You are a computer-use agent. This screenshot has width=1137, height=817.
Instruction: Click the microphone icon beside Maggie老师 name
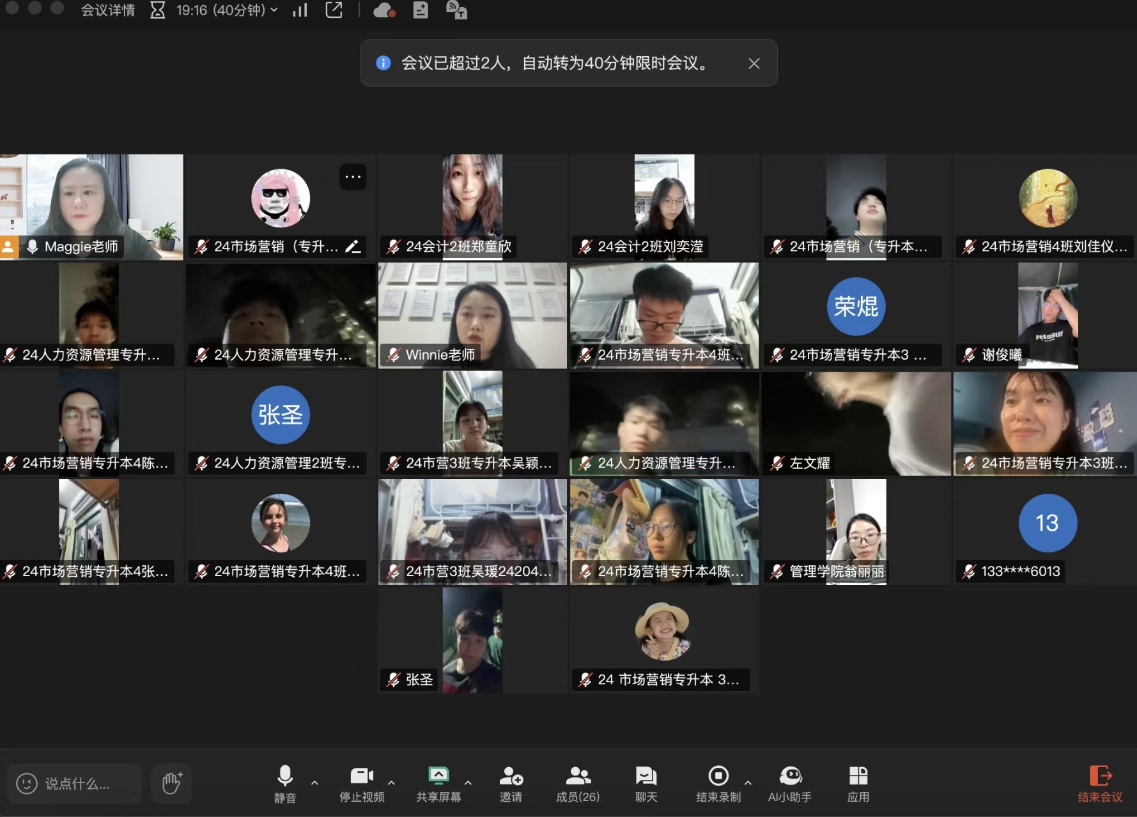coord(32,247)
